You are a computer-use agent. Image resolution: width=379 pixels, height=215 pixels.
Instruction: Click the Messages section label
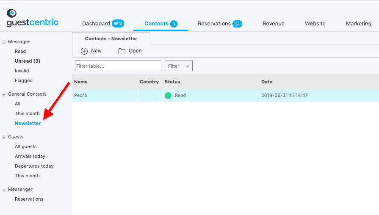[x=19, y=41]
